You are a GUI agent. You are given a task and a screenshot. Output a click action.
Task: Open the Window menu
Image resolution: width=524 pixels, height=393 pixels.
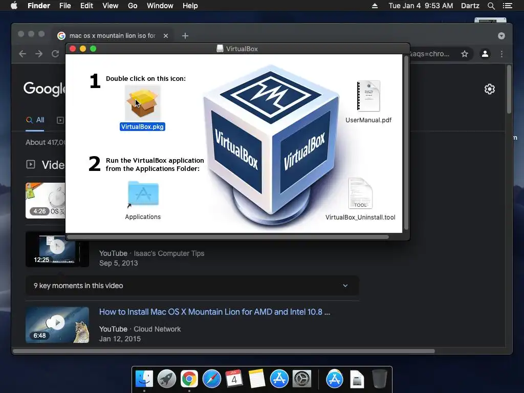tap(160, 6)
